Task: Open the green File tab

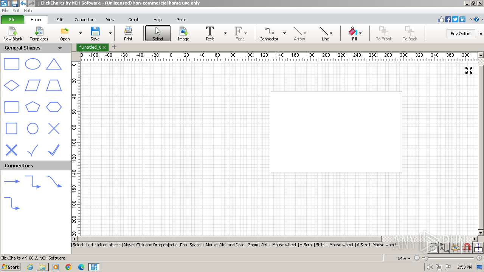Action: click(12, 20)
